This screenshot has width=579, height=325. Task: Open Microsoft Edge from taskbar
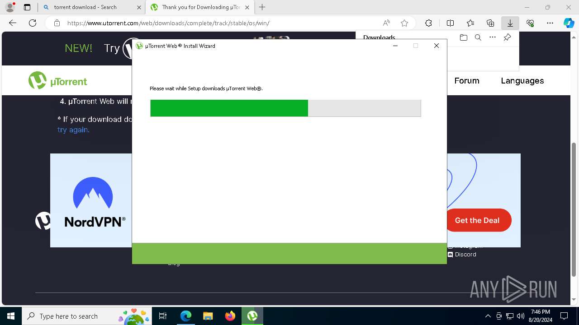point(186,316)
